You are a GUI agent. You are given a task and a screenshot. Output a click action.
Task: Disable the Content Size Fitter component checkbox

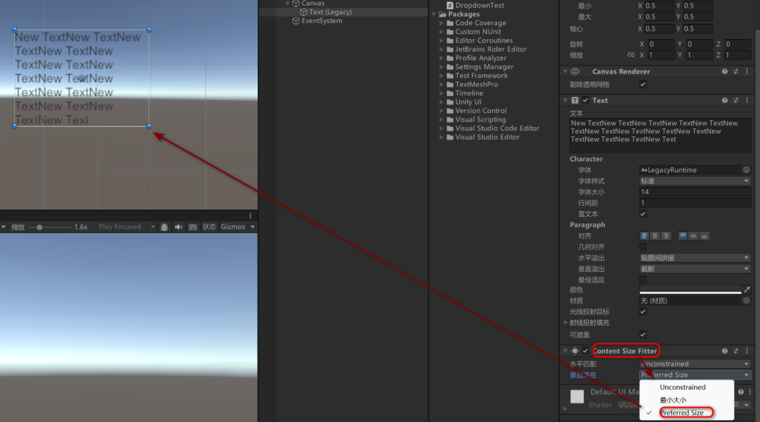tap(586, 351)
